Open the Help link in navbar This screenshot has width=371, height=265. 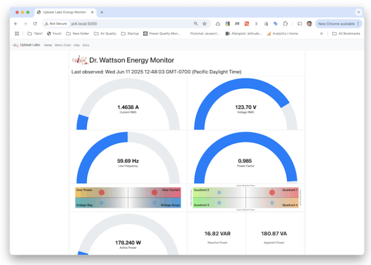(x=77, y=45)
